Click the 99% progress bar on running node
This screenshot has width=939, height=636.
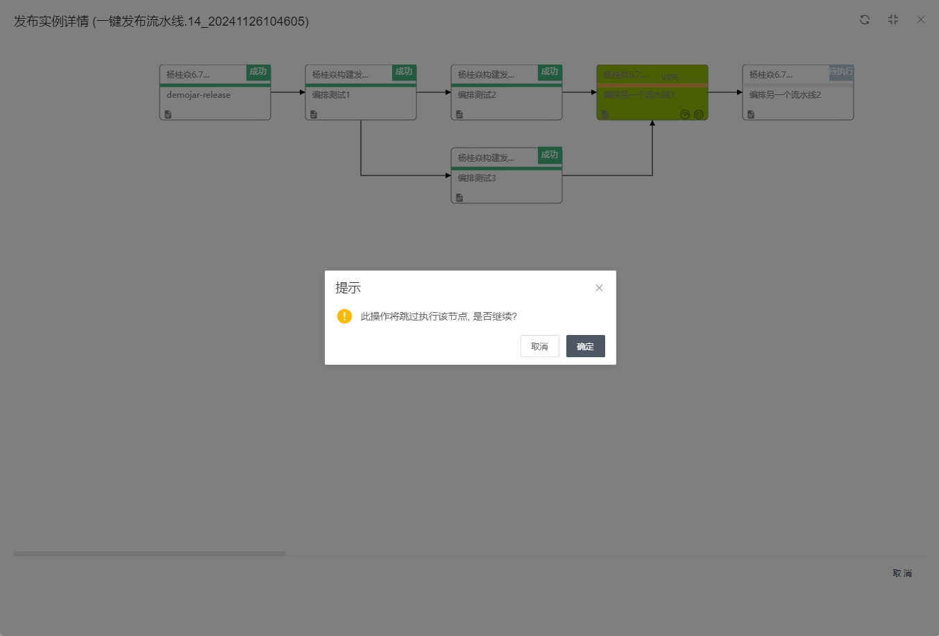coord(652,85)
